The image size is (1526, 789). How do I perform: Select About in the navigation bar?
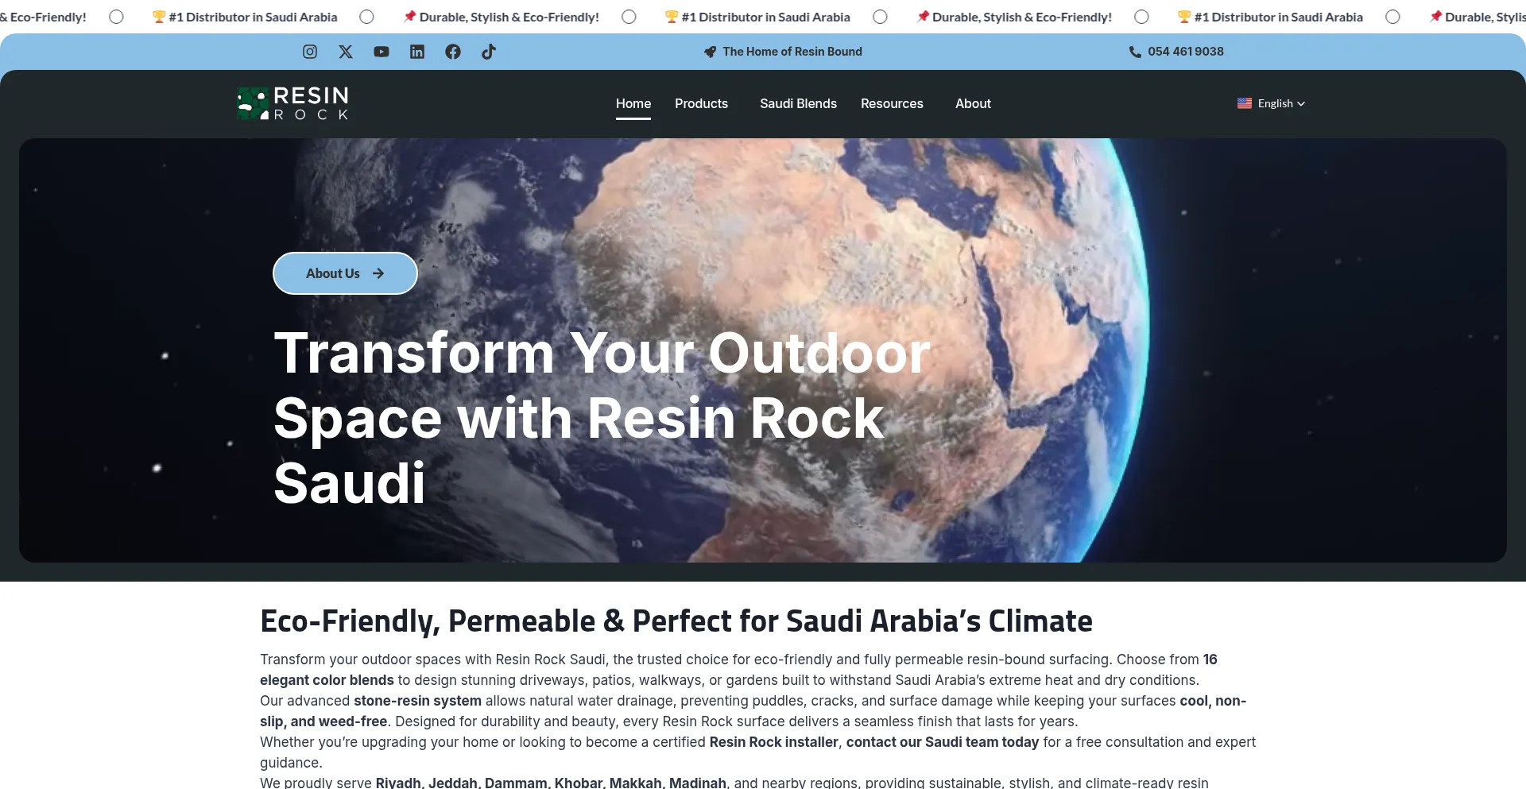tap(973, 103)
